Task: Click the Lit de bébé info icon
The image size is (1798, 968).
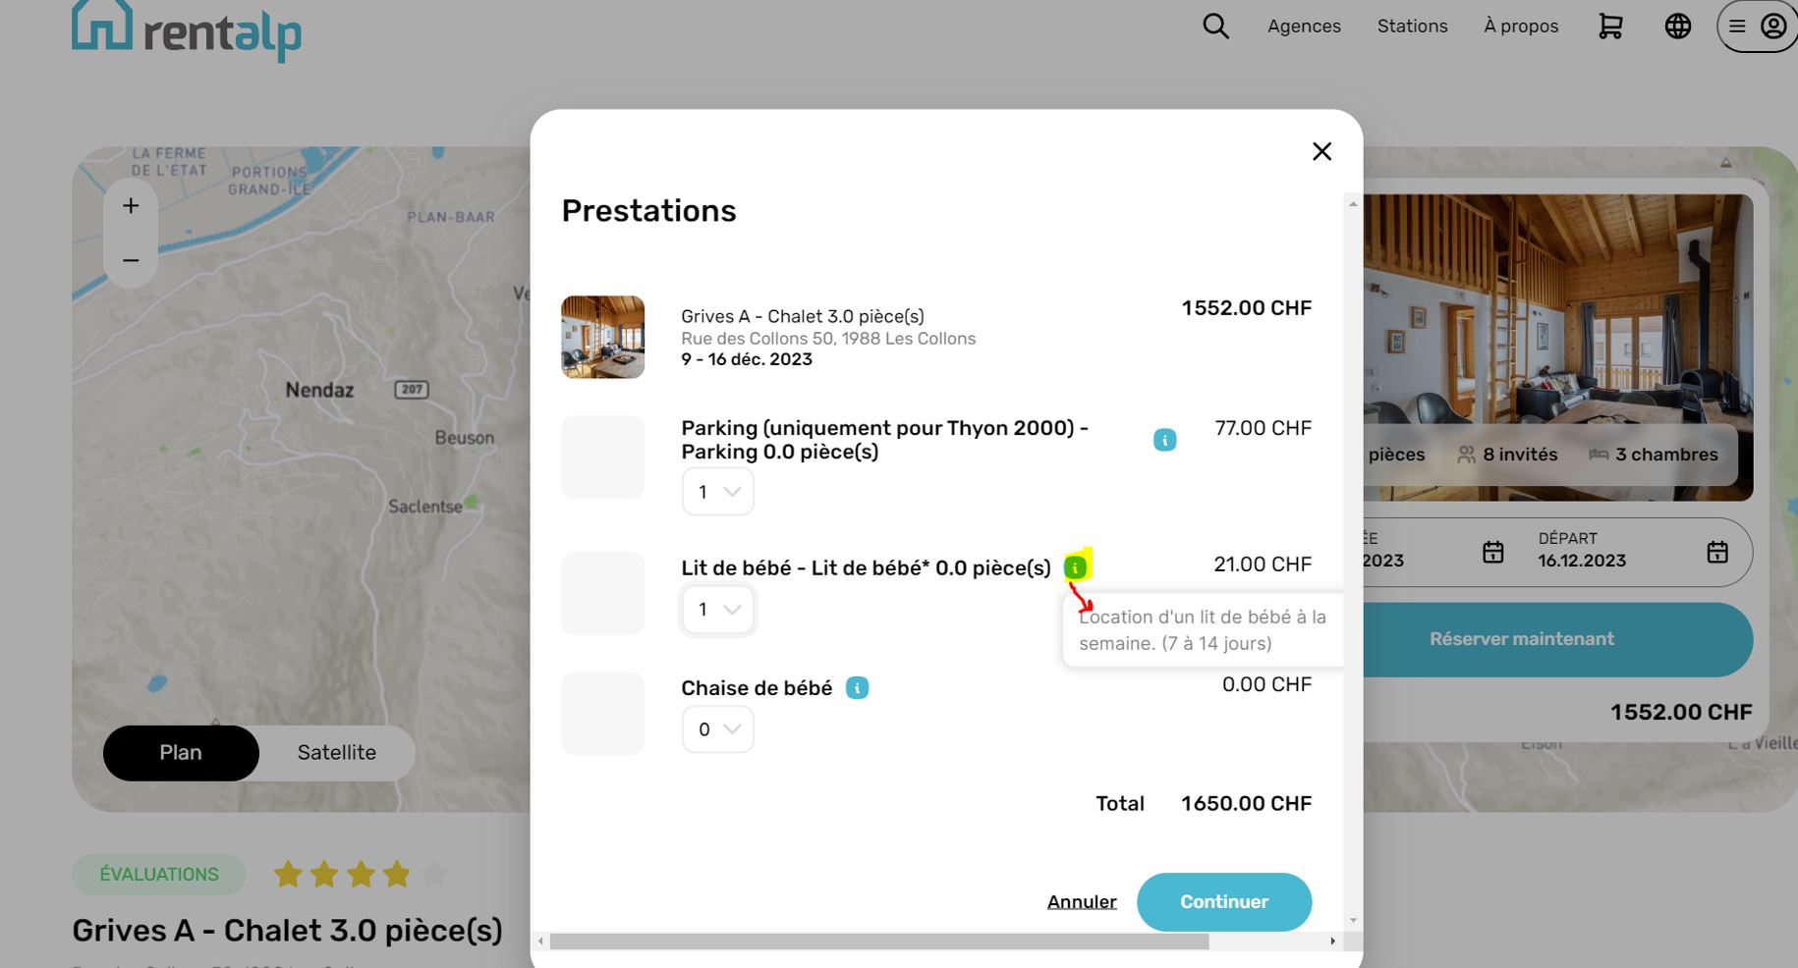Action: (1076, 567)
